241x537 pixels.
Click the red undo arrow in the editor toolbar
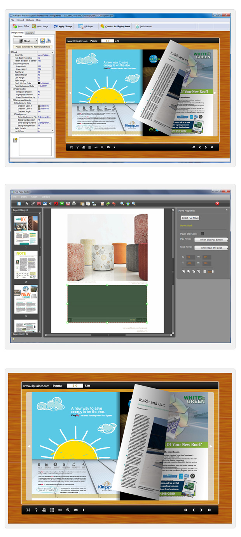point(114,204)
